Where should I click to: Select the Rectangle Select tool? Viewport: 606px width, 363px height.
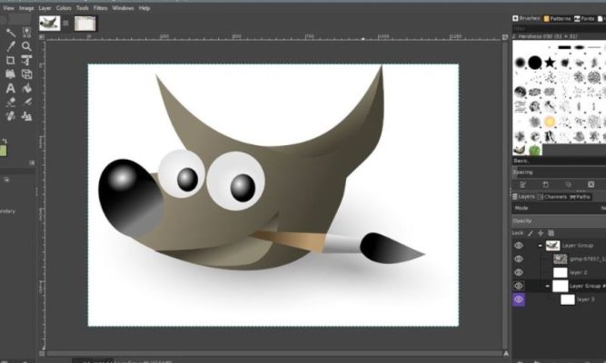pos(10,60)
